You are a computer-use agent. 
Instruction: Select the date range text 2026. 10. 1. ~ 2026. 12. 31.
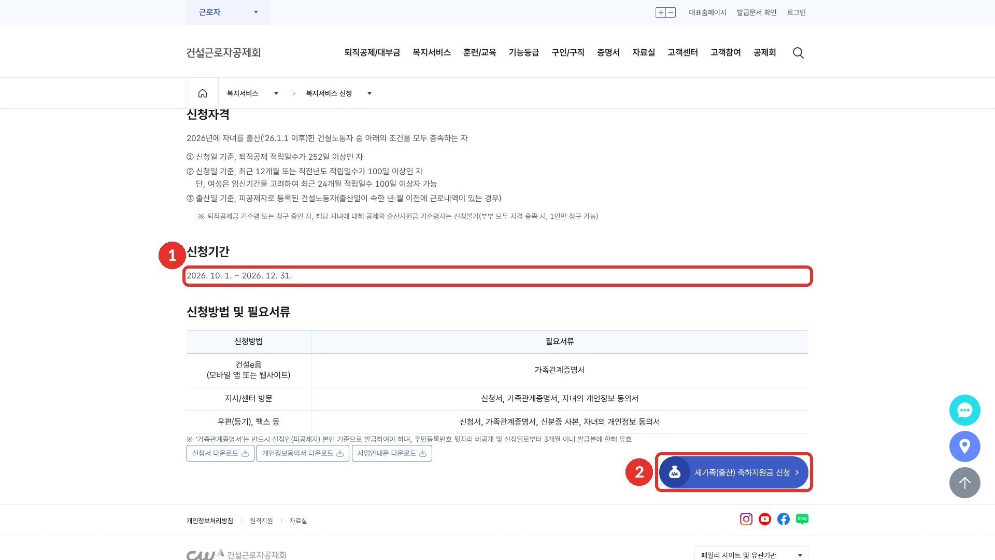pos(239,276)
